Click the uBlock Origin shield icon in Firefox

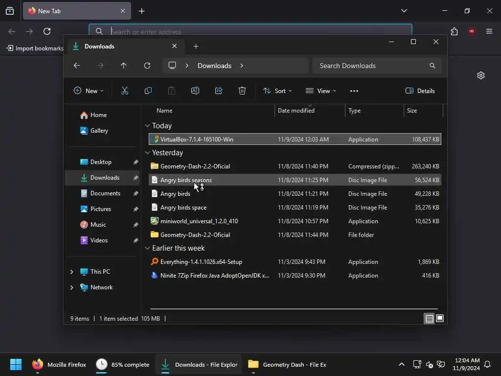(472, 31)
